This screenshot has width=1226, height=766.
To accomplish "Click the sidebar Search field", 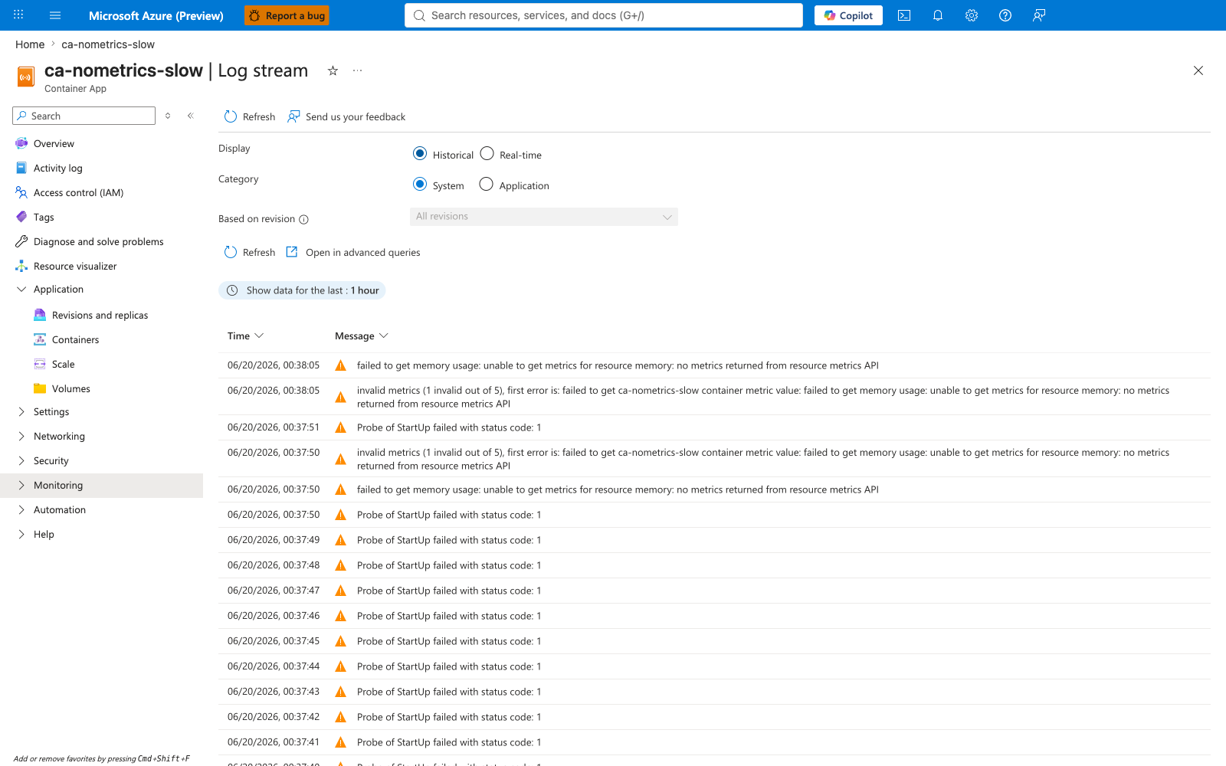I will coord(84,116).
